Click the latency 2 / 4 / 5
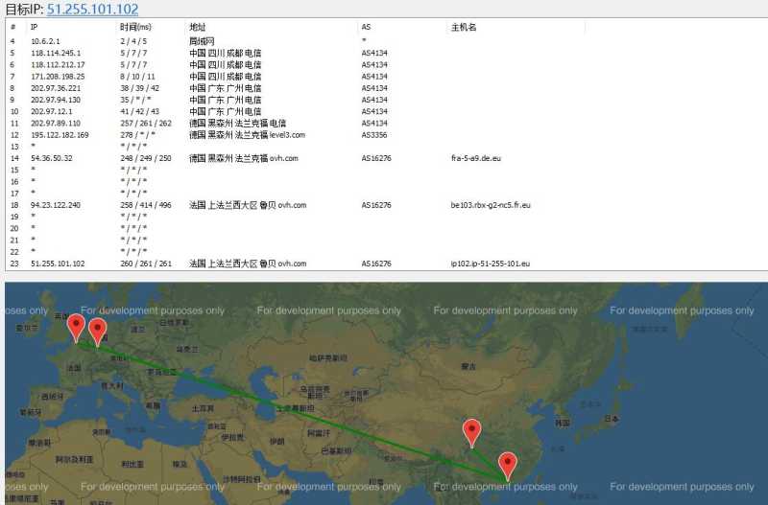This screenshot has height=505, width=768. point(133,41)
